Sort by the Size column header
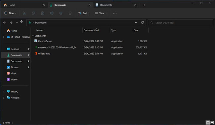The height and width of the screenshot is (125, 215). [136, 30]
